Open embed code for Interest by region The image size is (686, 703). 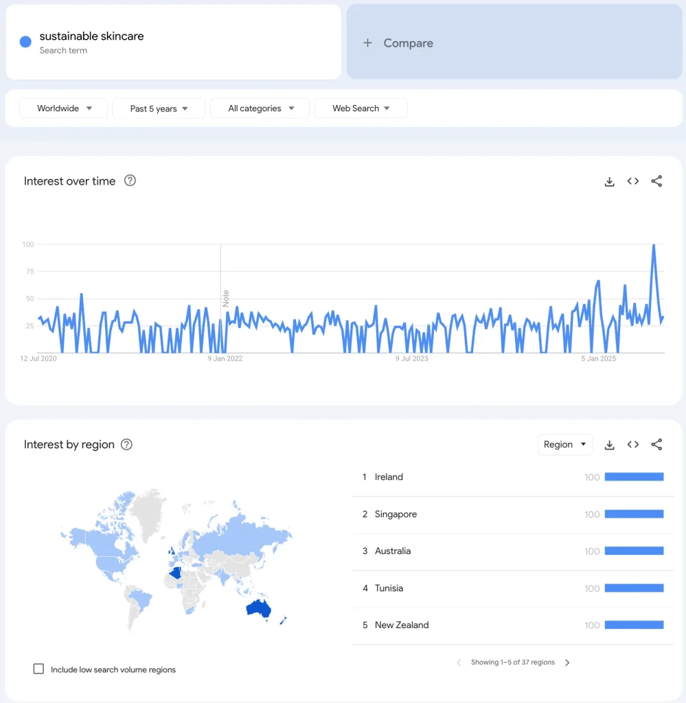pos(633,445)
